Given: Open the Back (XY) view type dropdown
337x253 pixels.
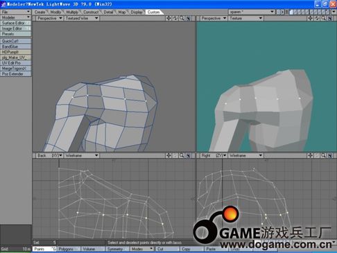Looking at the screenshot, I should 49,155.
